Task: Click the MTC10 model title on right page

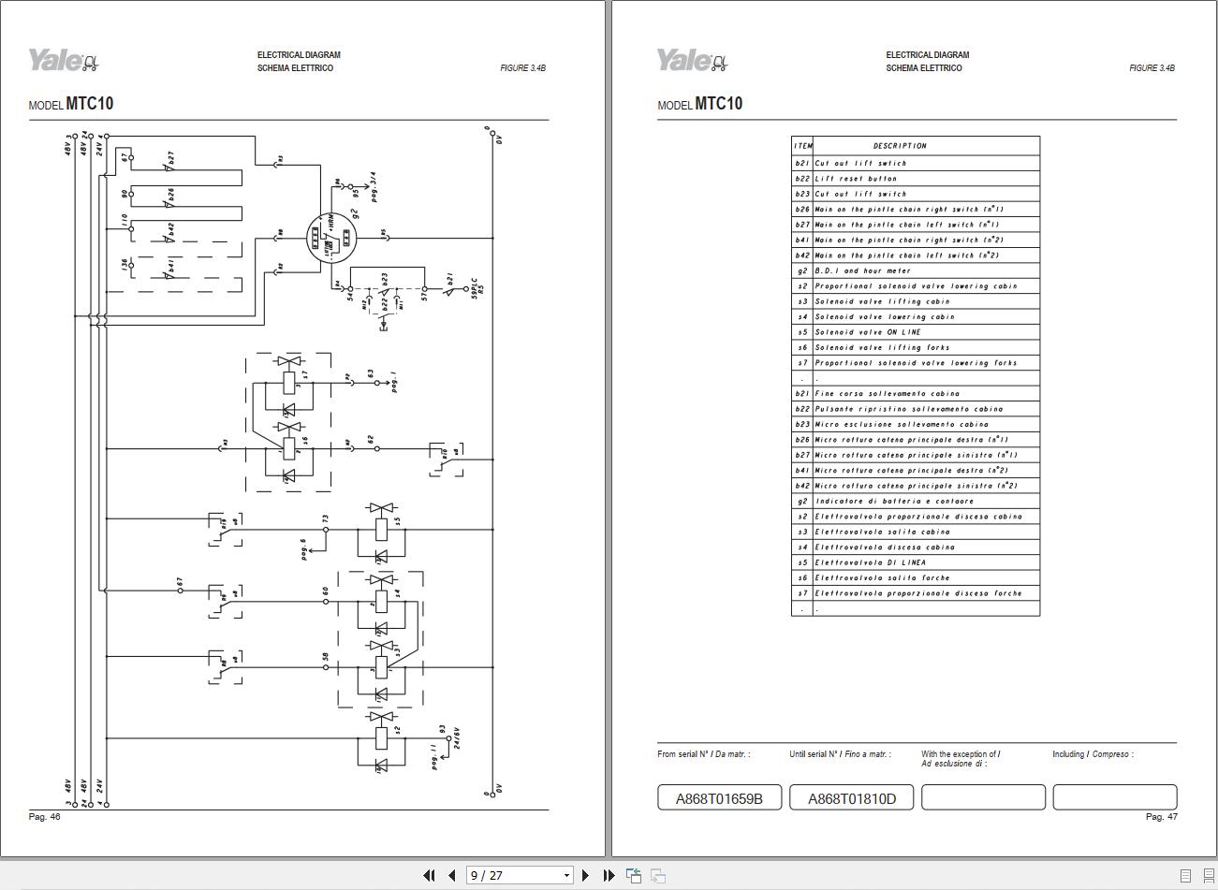Action: (719, 104)
